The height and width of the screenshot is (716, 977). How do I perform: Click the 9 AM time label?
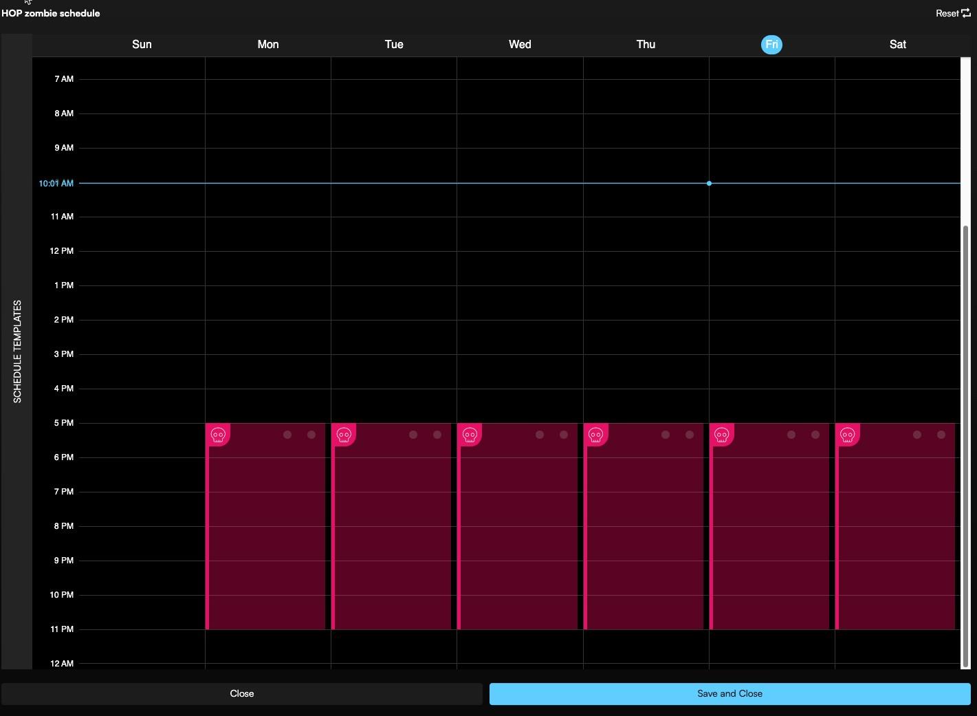click(x=64, y=148)
